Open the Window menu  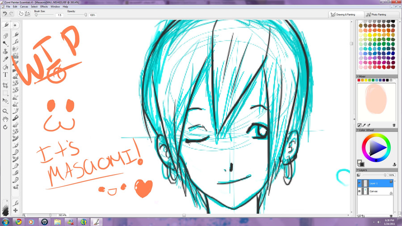click(55, 7)
